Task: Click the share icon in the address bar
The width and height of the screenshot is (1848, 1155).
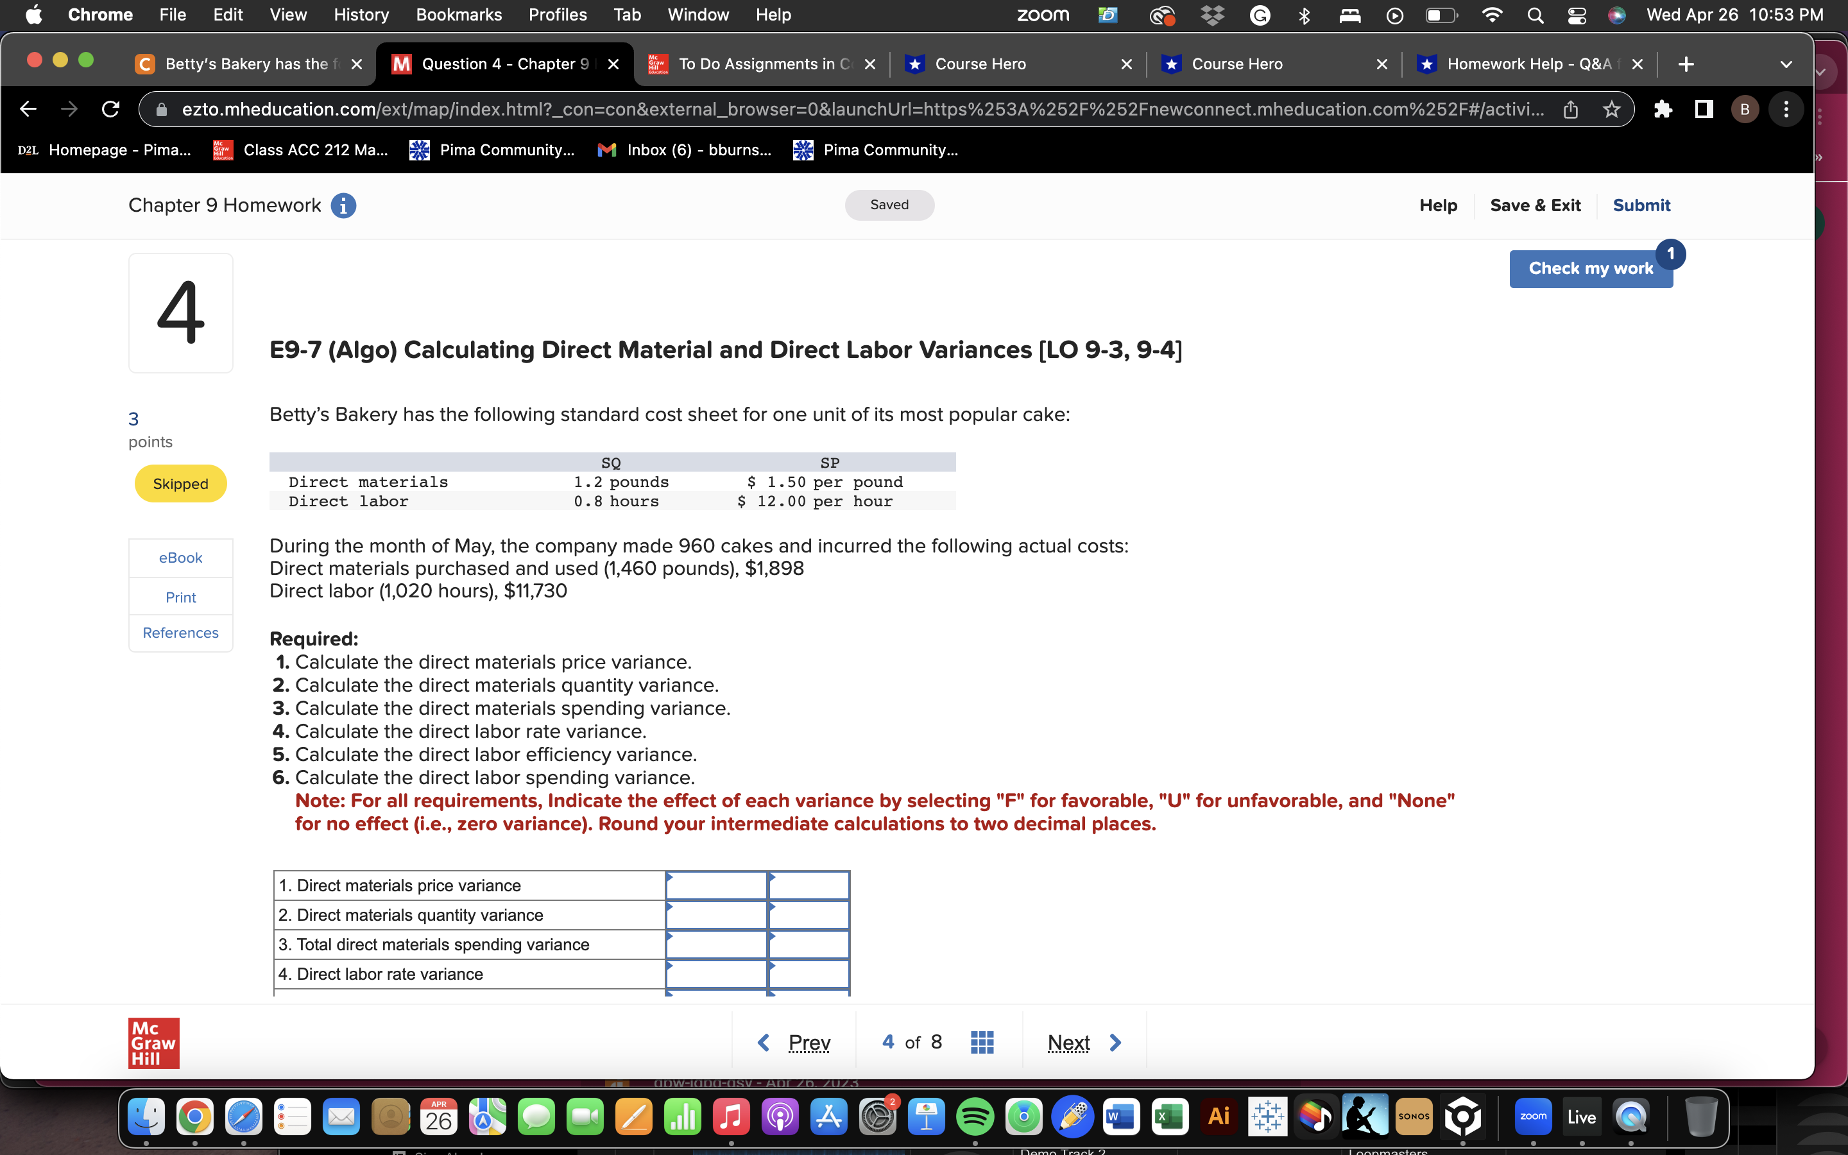Action: [x=1571, y=109]
